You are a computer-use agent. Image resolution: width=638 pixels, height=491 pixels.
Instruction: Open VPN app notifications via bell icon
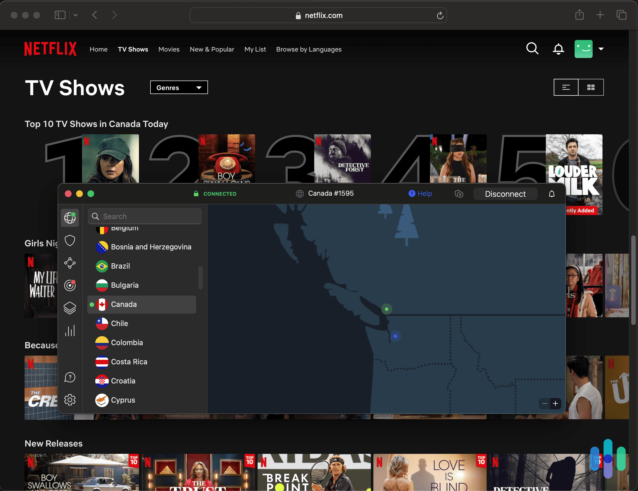pos(552,193)
